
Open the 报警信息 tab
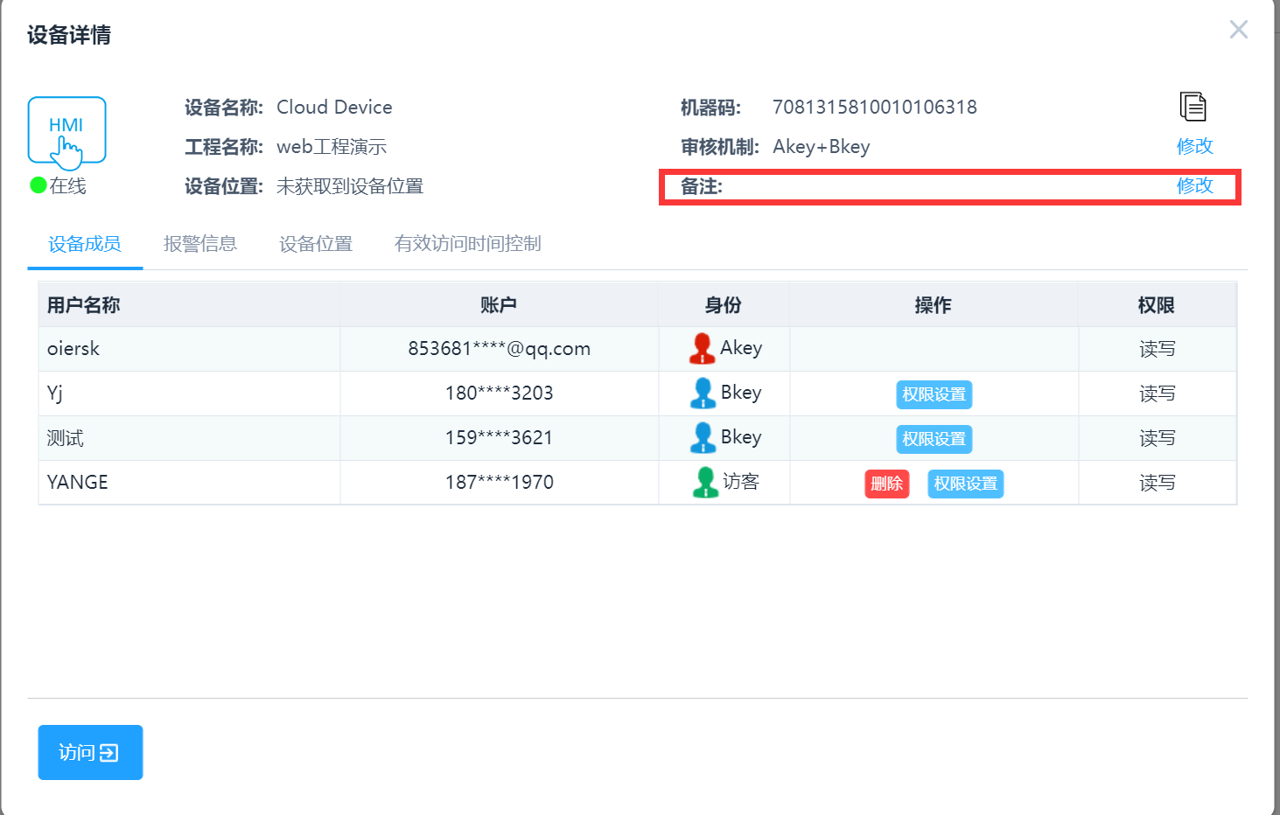tap(200, 244)
